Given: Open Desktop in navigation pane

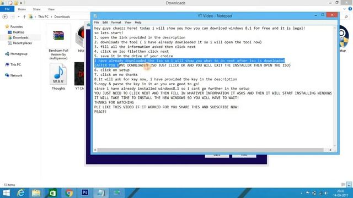Looking at the screenshot, I should pos(18,32).
